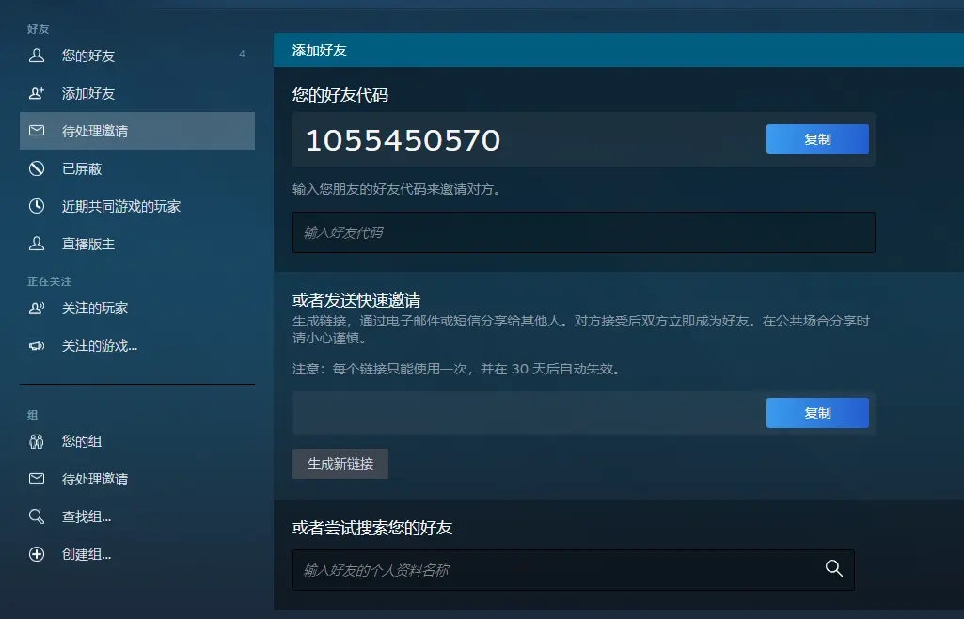The image size is (964, 619).
Task: Click the person icon beside 您的好友
Action: click(x=37, y=56)
